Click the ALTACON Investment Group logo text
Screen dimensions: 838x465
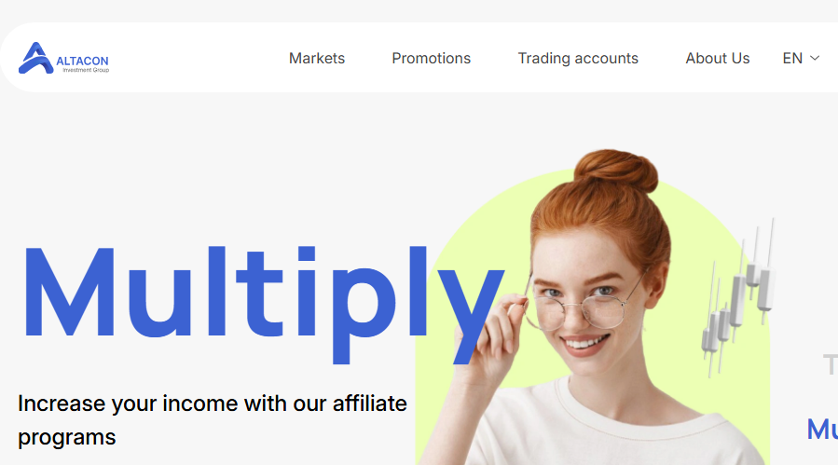[x=82, y=63]
